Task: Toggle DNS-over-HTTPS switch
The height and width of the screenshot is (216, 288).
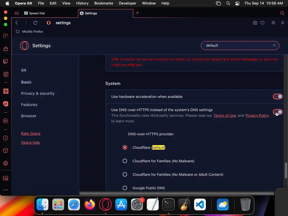Action: click(x=278, y=112)
